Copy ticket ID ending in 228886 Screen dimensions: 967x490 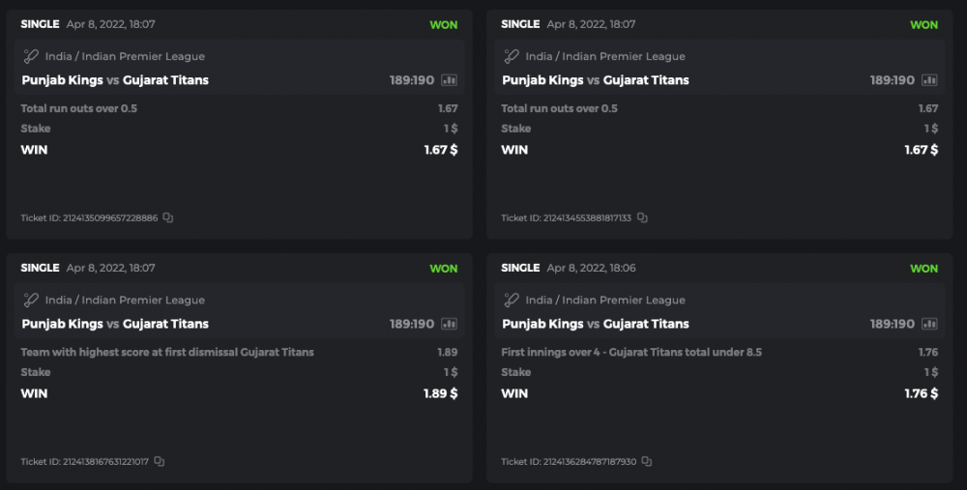(168, 218)
